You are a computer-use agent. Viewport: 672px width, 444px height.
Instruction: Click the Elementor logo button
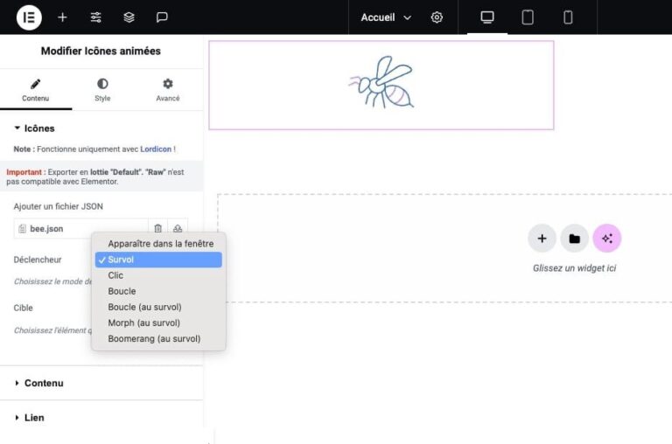(29, 17)
